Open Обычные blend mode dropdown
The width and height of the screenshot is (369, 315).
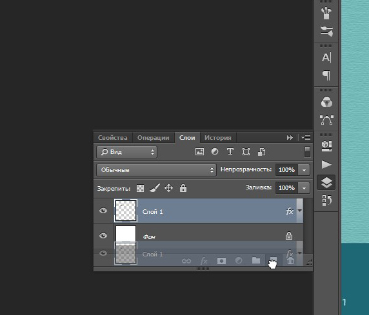156,170
